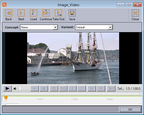The image size is (144, 115).
Task: Open the Variant dropdown showing Default
Action: coord(94,27)
